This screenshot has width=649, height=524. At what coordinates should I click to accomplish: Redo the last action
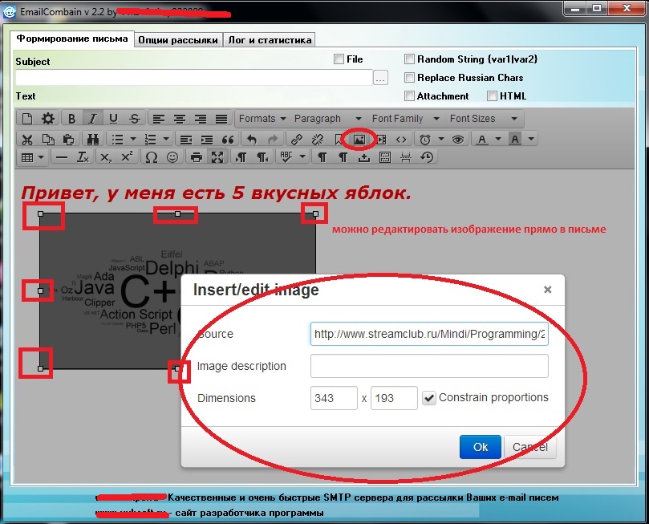272,140
